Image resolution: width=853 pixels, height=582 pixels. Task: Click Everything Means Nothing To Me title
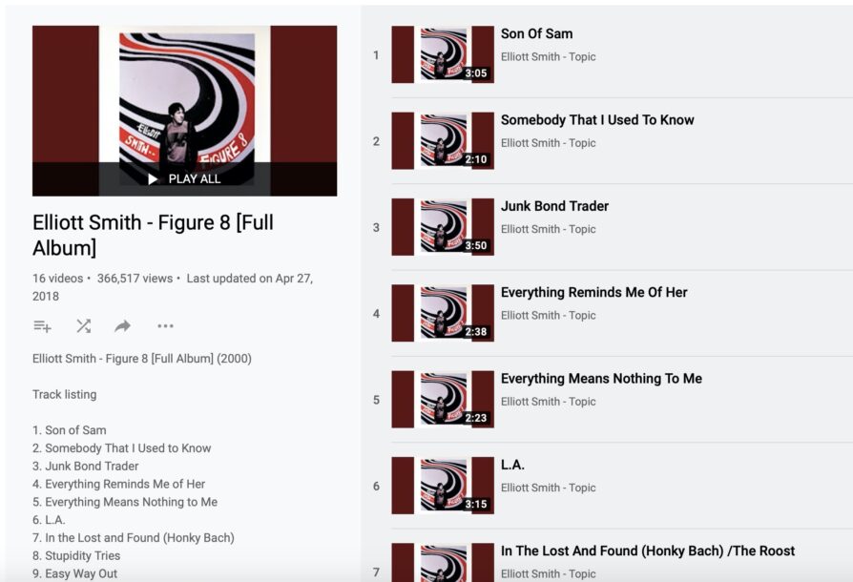pyautogui.click(x=601, y=379)
